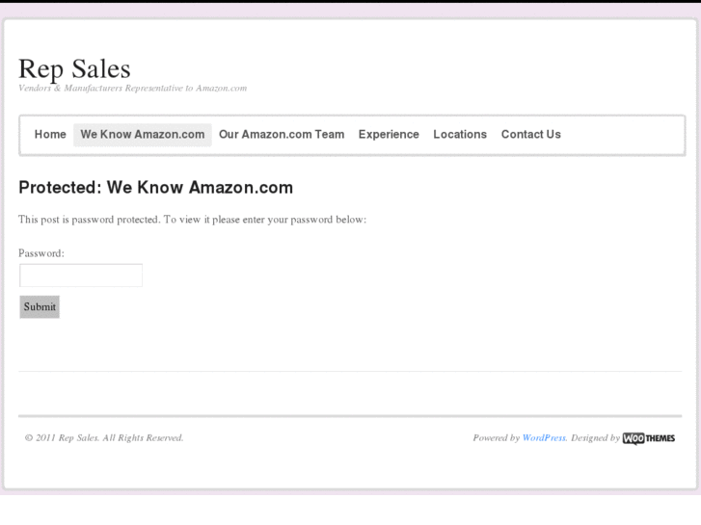This screenshot has width=701, height=525.
Task: Open the Home menu item
Action: point(50,135)
